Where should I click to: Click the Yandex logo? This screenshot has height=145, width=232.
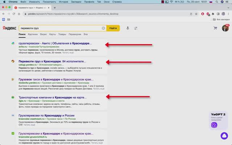tap(9, 28)
